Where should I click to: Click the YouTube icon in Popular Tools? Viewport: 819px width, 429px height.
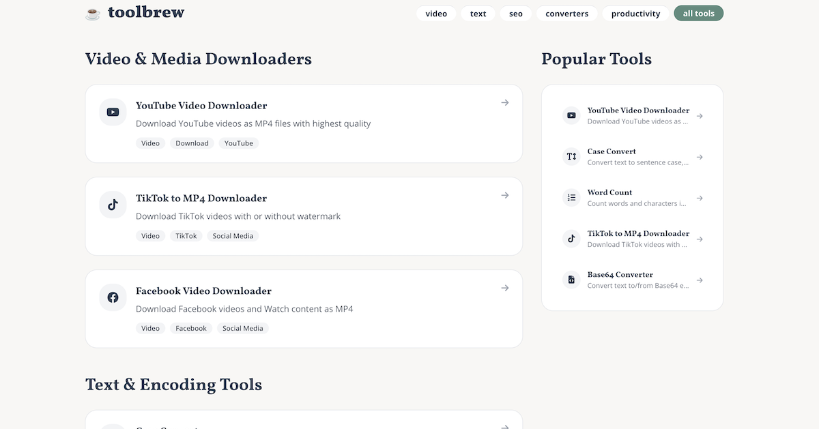571,115
